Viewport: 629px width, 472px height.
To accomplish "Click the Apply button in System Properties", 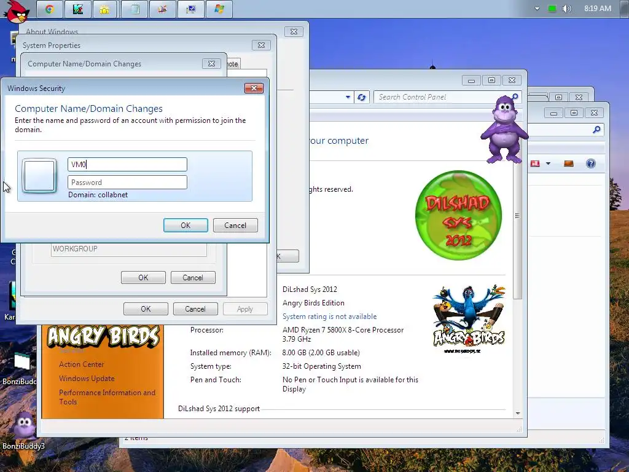I will click(245, 309).
